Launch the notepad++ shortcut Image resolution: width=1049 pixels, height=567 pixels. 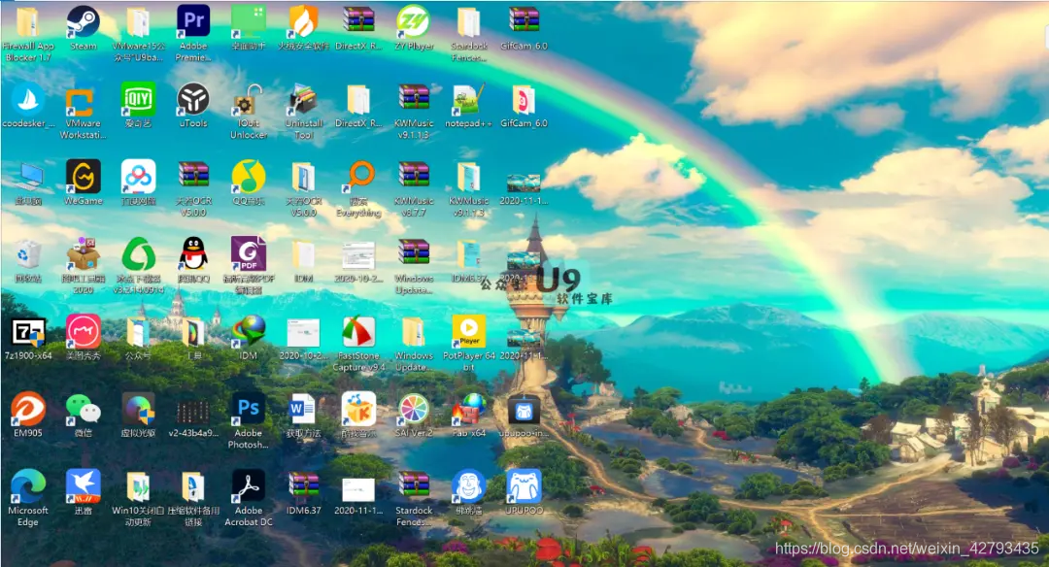[469, 100]
